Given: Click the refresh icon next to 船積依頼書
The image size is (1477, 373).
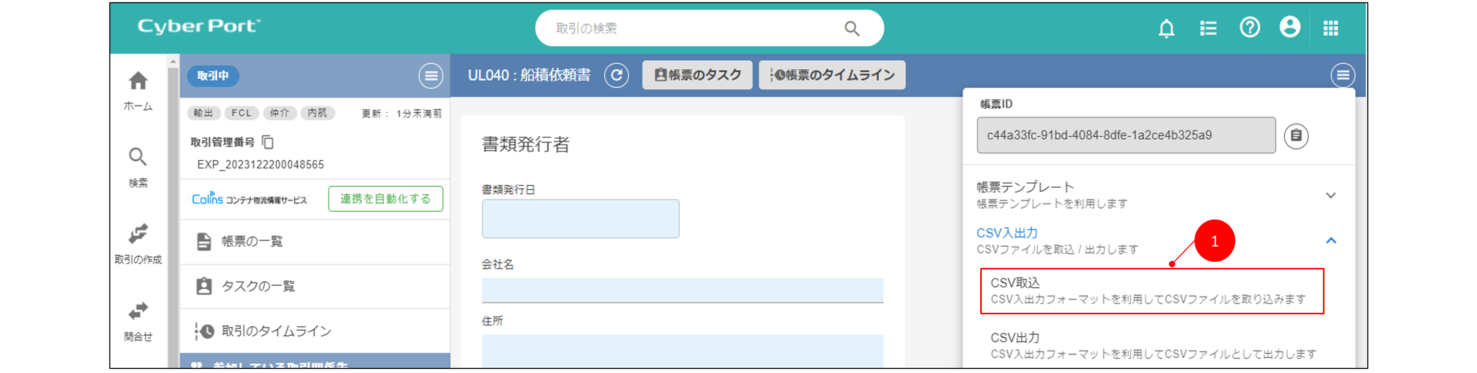Looking at the screenshot, I should [617, 75].
